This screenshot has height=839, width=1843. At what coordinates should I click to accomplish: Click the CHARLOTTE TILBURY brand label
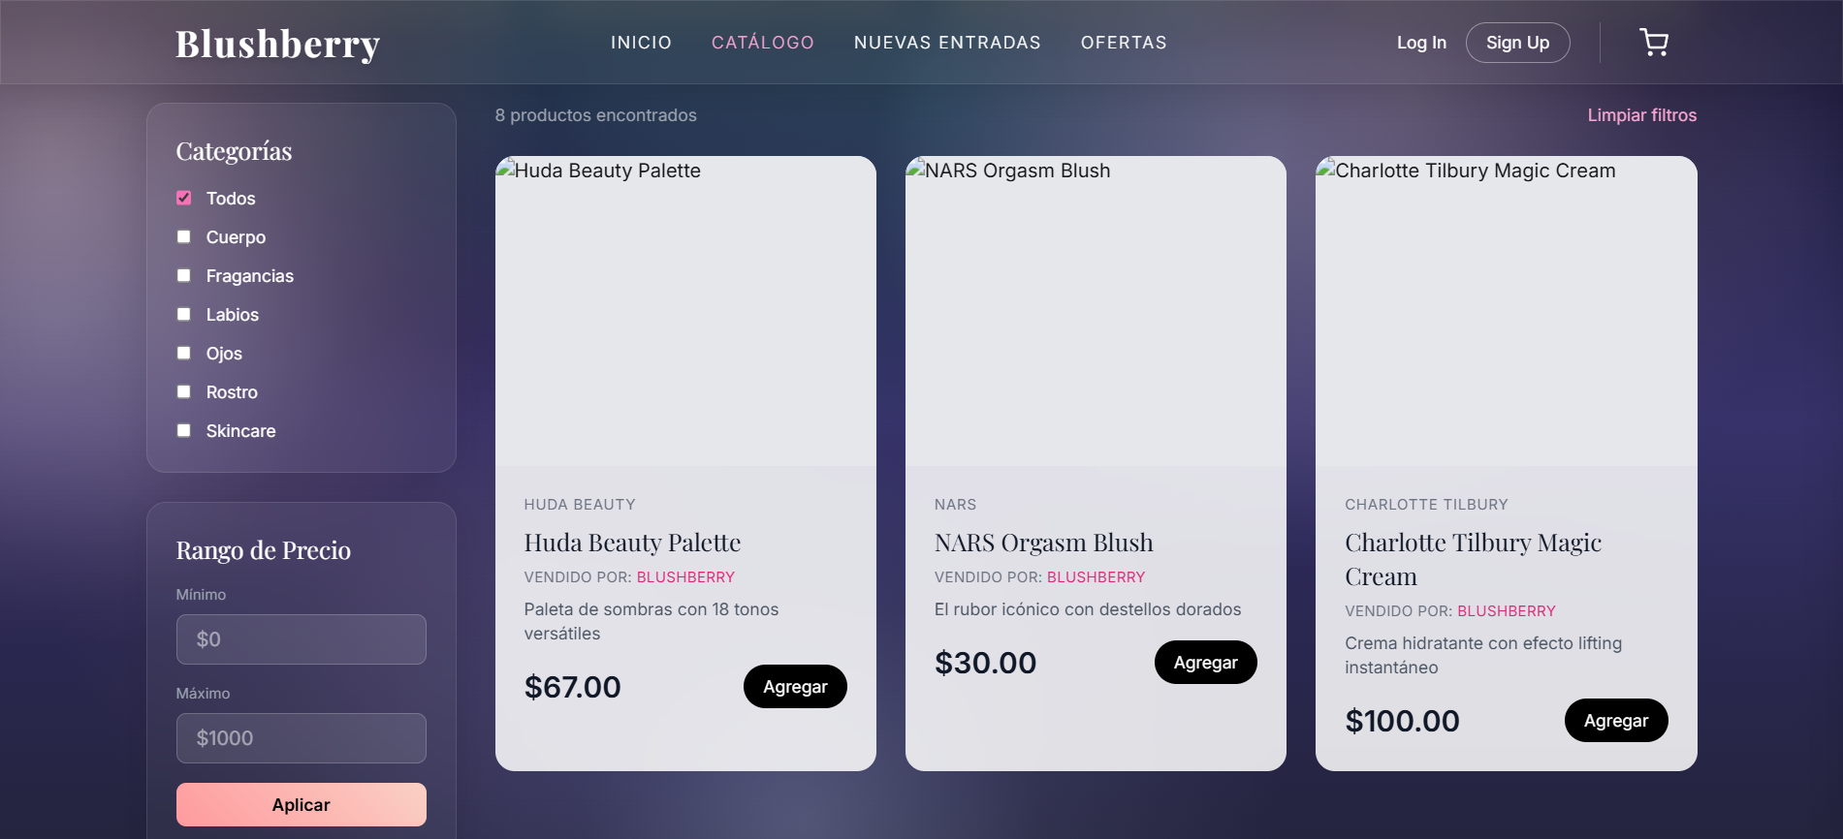[x=1426, y=505]
